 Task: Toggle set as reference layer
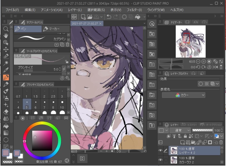[174, 136]
